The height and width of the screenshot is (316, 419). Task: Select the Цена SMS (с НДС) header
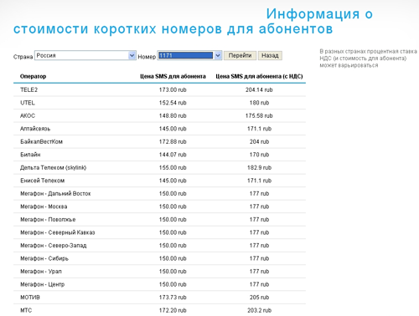(259, 76)
